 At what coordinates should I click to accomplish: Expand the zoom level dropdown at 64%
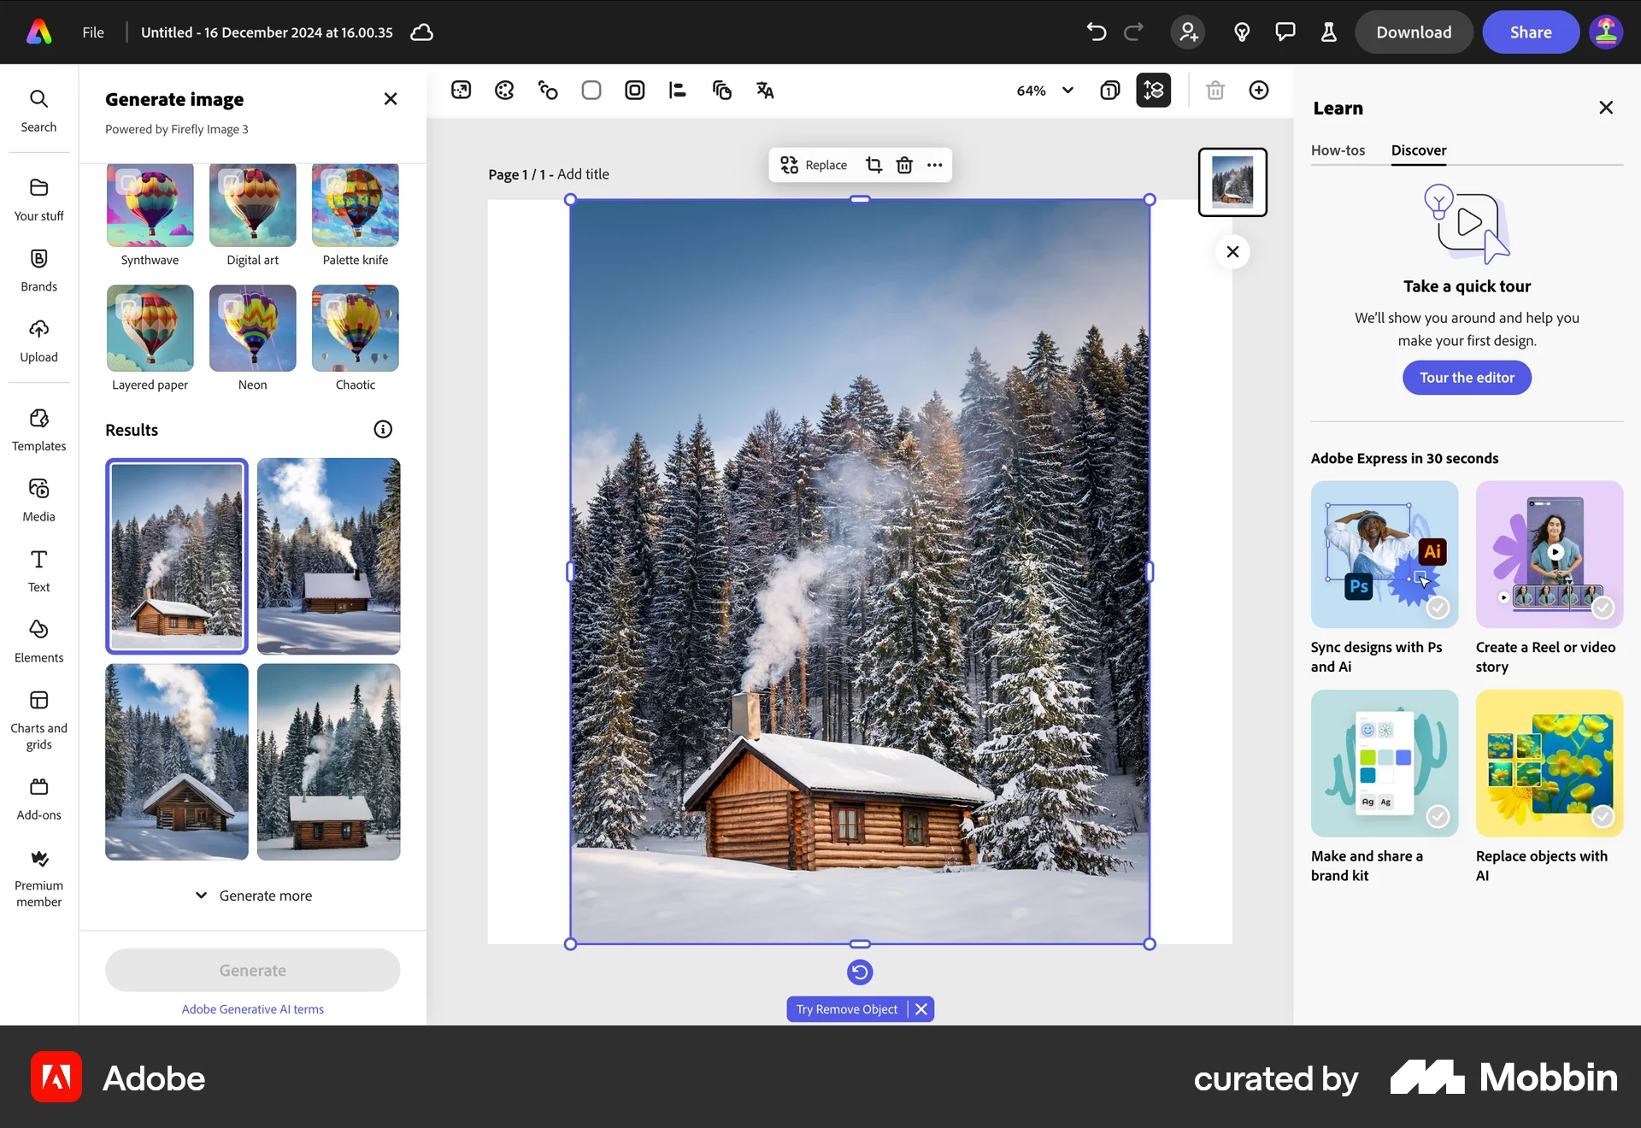(x=1044, y=90)
